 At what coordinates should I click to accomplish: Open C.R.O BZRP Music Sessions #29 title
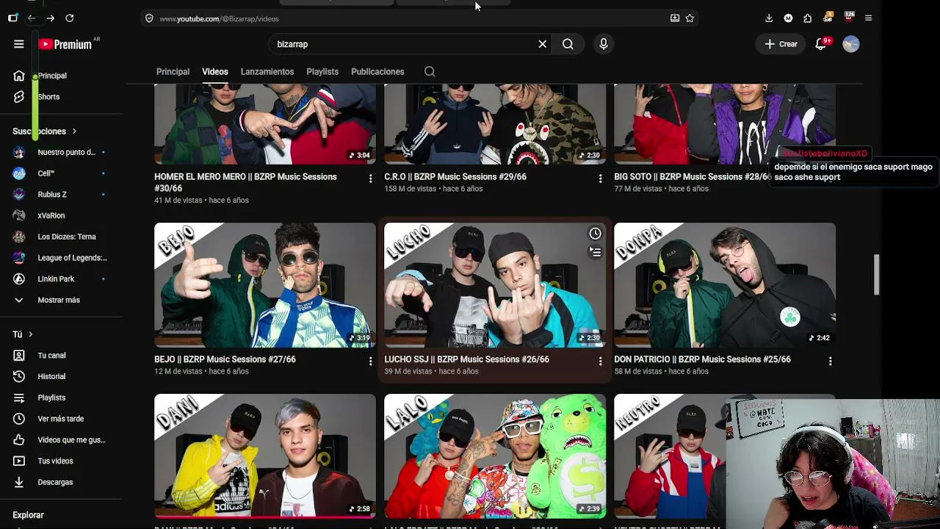tap(455, 176)
